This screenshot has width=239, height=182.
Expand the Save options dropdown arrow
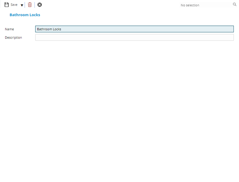tap(22, 5)
